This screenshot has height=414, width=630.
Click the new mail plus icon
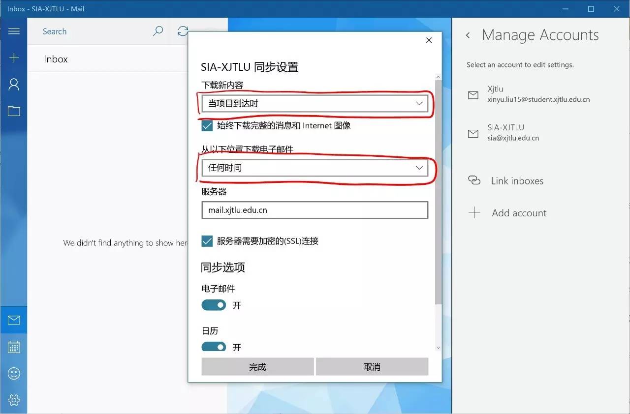point(14,58)
